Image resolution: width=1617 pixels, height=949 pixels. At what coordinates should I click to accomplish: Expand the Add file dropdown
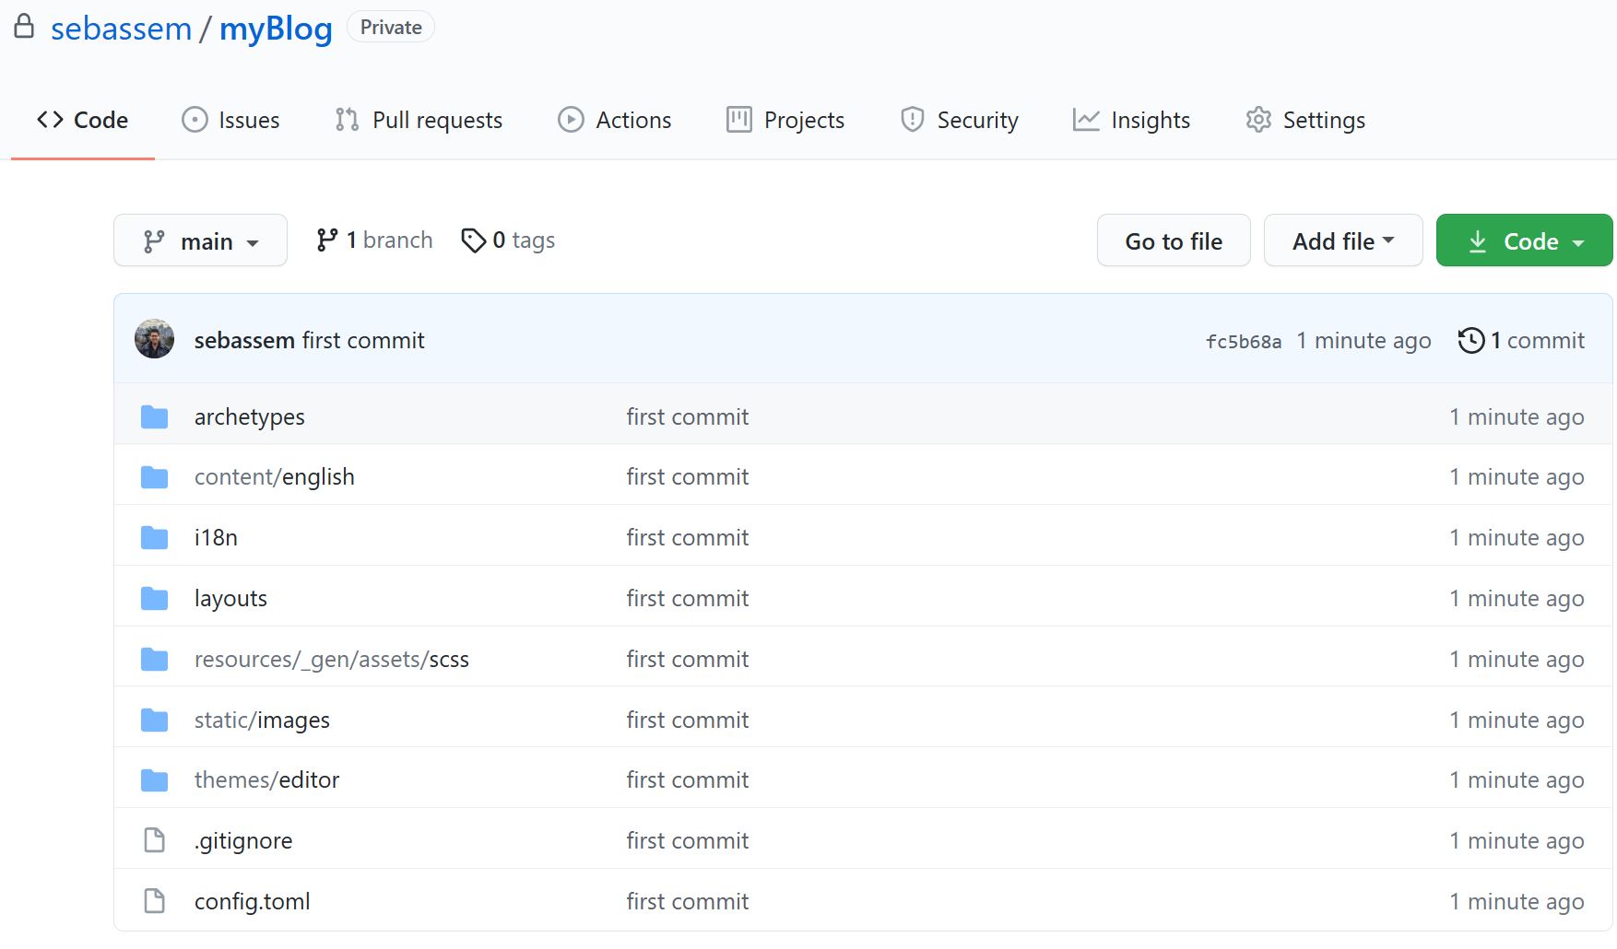[1342, 240]
